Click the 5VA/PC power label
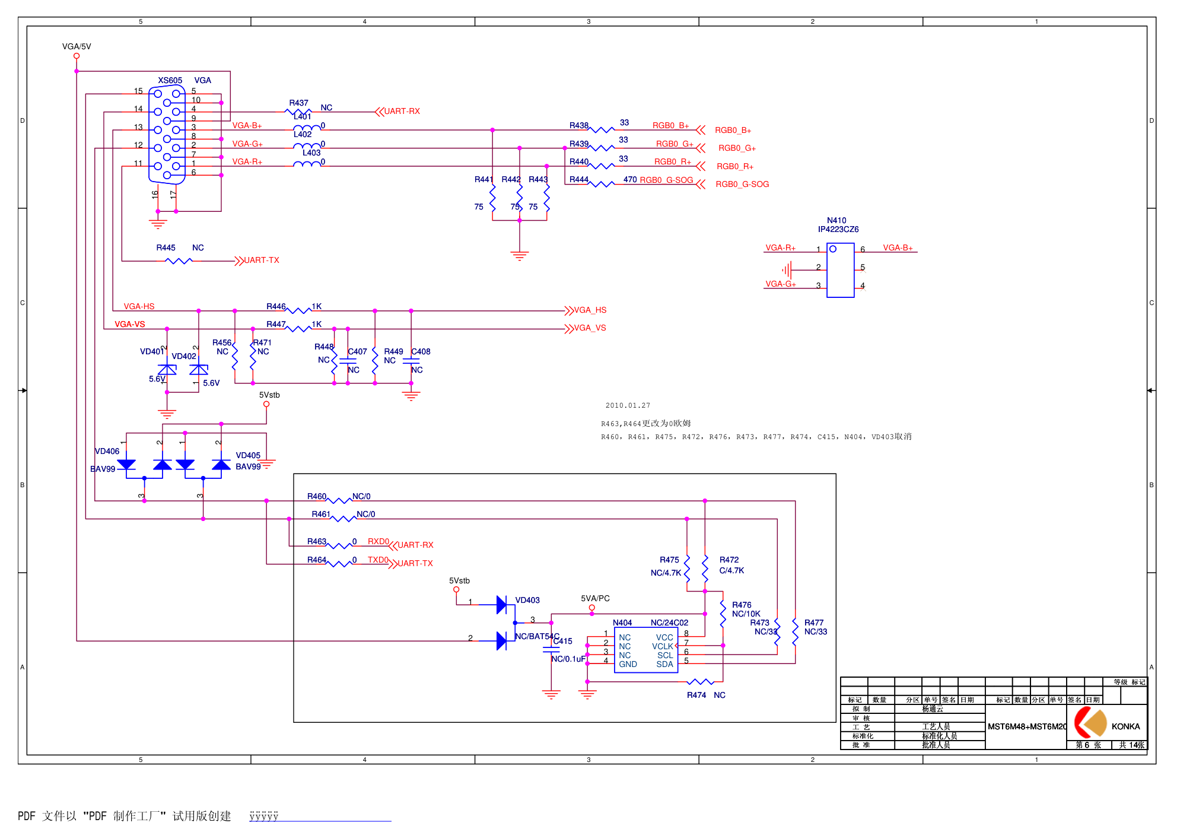The width and height of the screenshot is (1177, 832). pyautogui.click(x=595, y=598)
